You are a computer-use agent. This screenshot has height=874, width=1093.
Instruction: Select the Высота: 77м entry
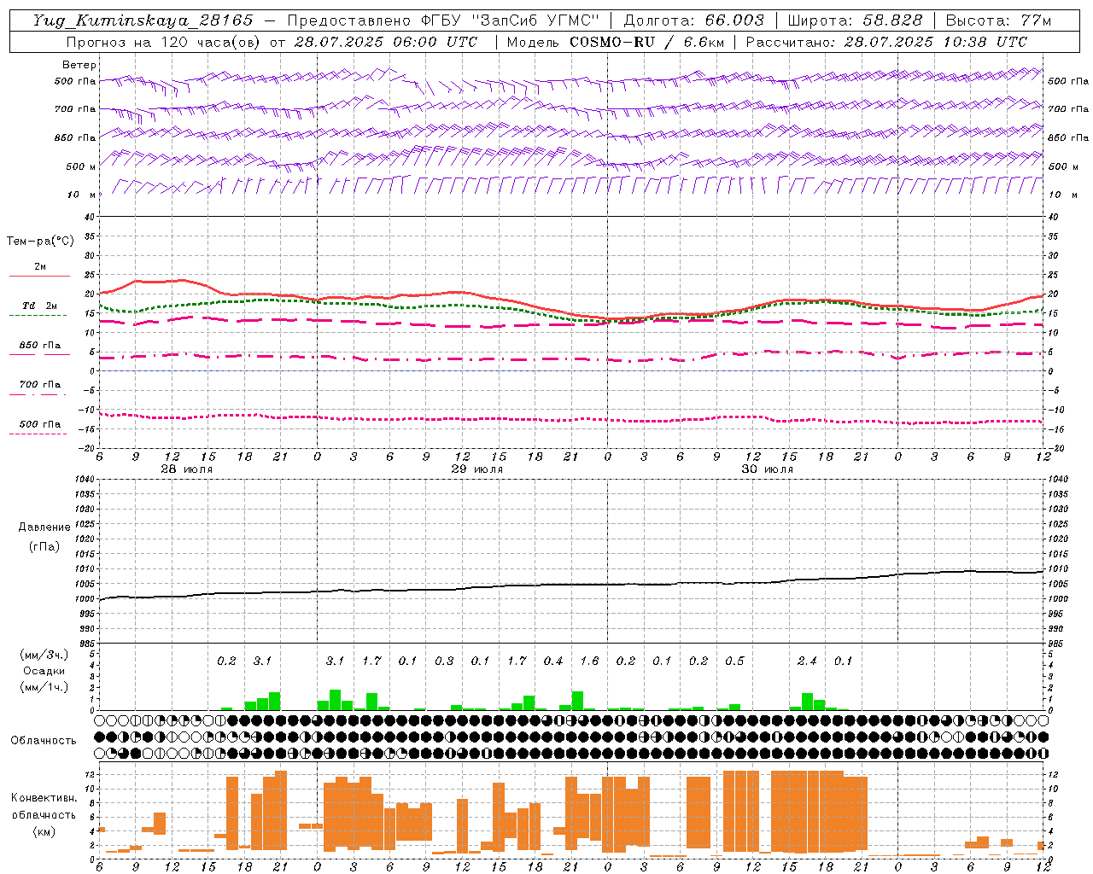998,20
